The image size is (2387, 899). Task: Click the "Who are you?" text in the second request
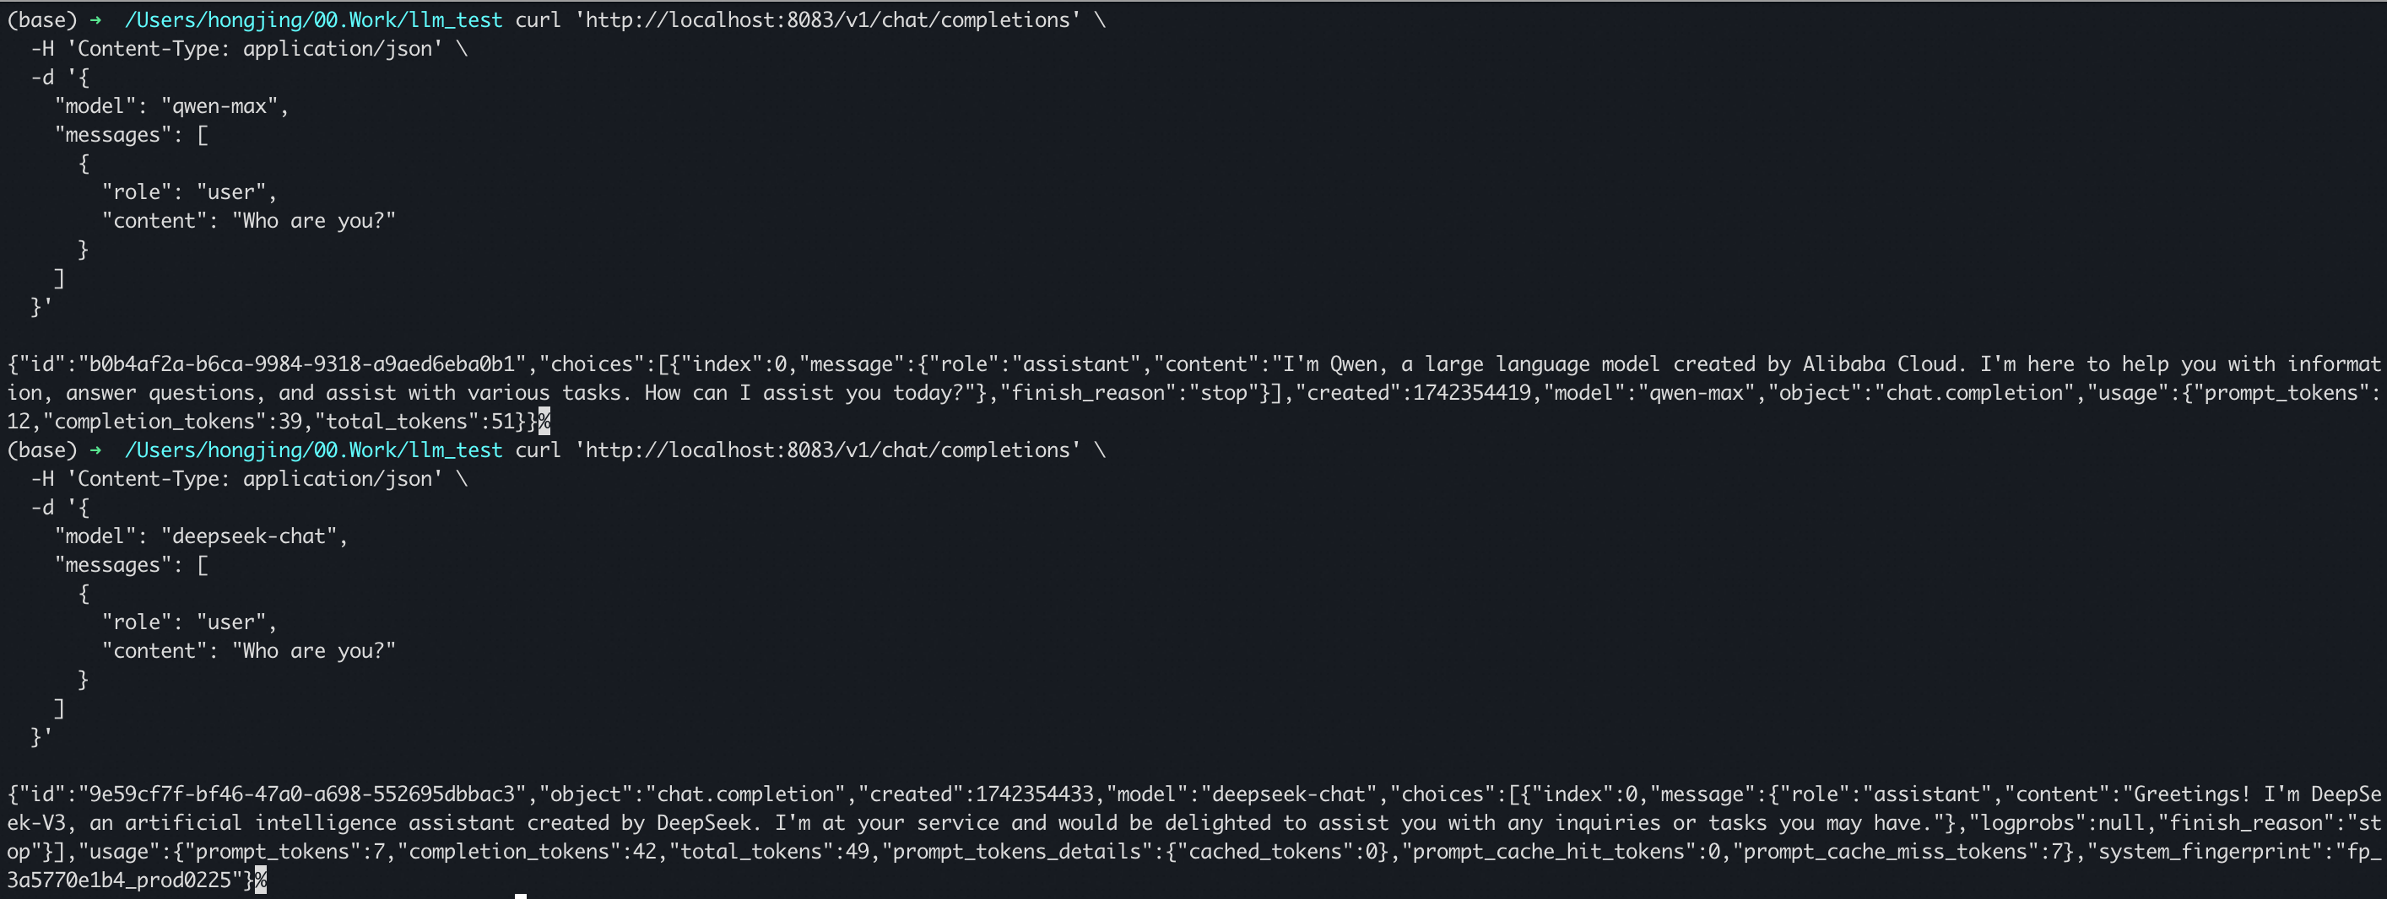[313, 651]
